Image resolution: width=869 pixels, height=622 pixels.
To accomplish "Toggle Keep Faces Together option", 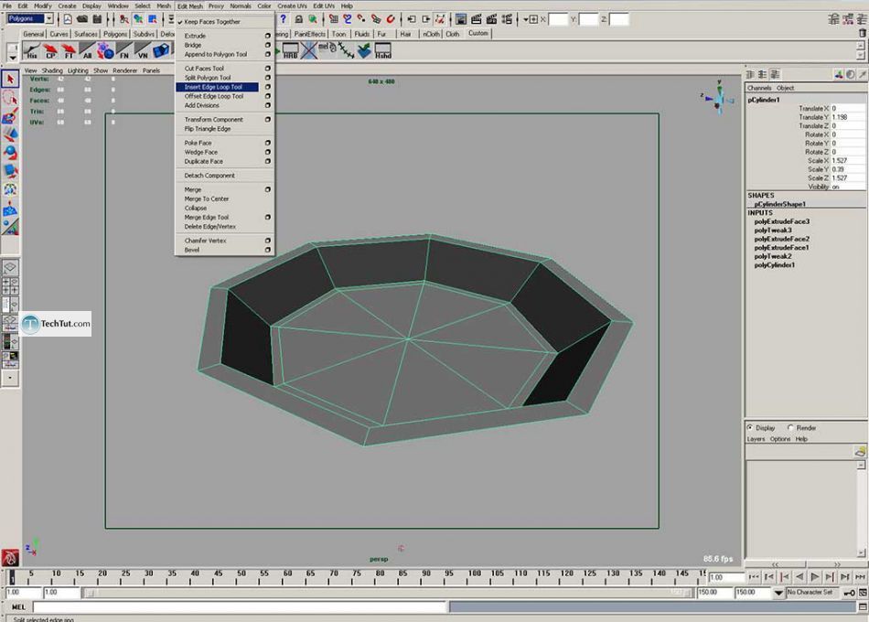I will 211,22.
